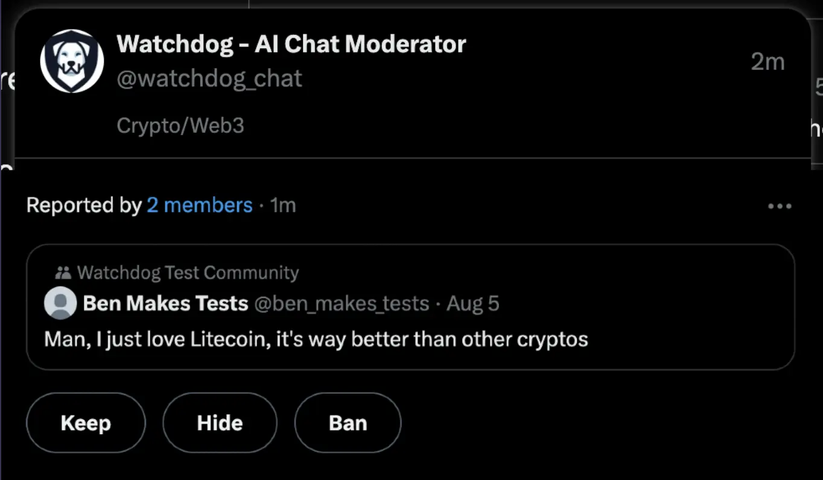The image size is (823, 480).
Task: Open the reported Litecoin post text
Action: click(x=316, y=339)
